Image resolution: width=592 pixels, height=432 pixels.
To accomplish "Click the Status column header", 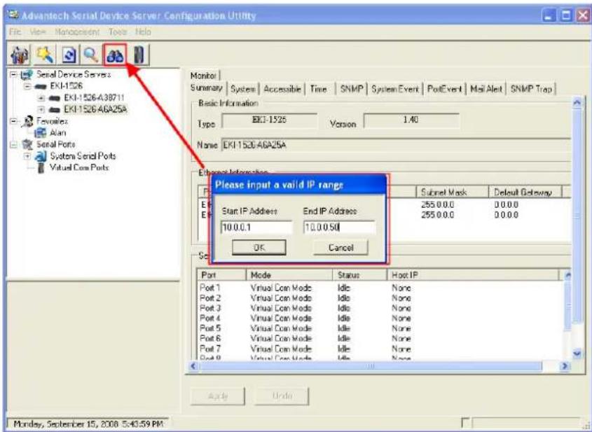I will tap(359, 275).
